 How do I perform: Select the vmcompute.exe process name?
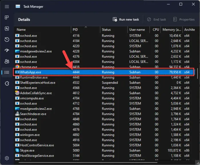(x=32, y=98)
